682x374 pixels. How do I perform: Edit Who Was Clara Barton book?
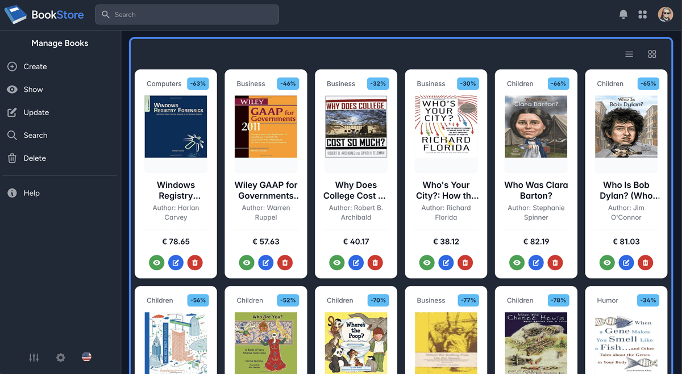(537, 263)
